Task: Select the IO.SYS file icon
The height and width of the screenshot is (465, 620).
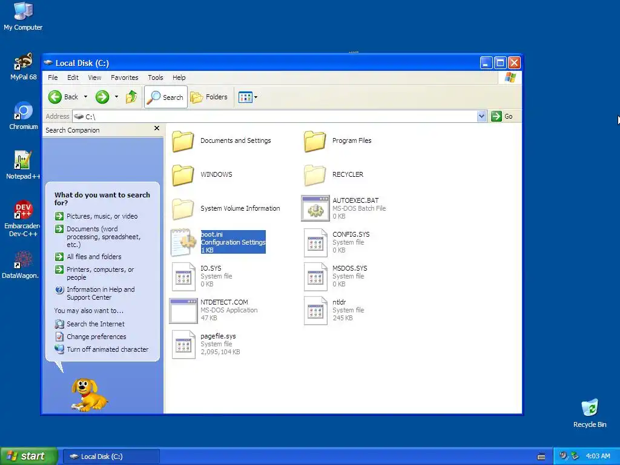Action: 183,277
